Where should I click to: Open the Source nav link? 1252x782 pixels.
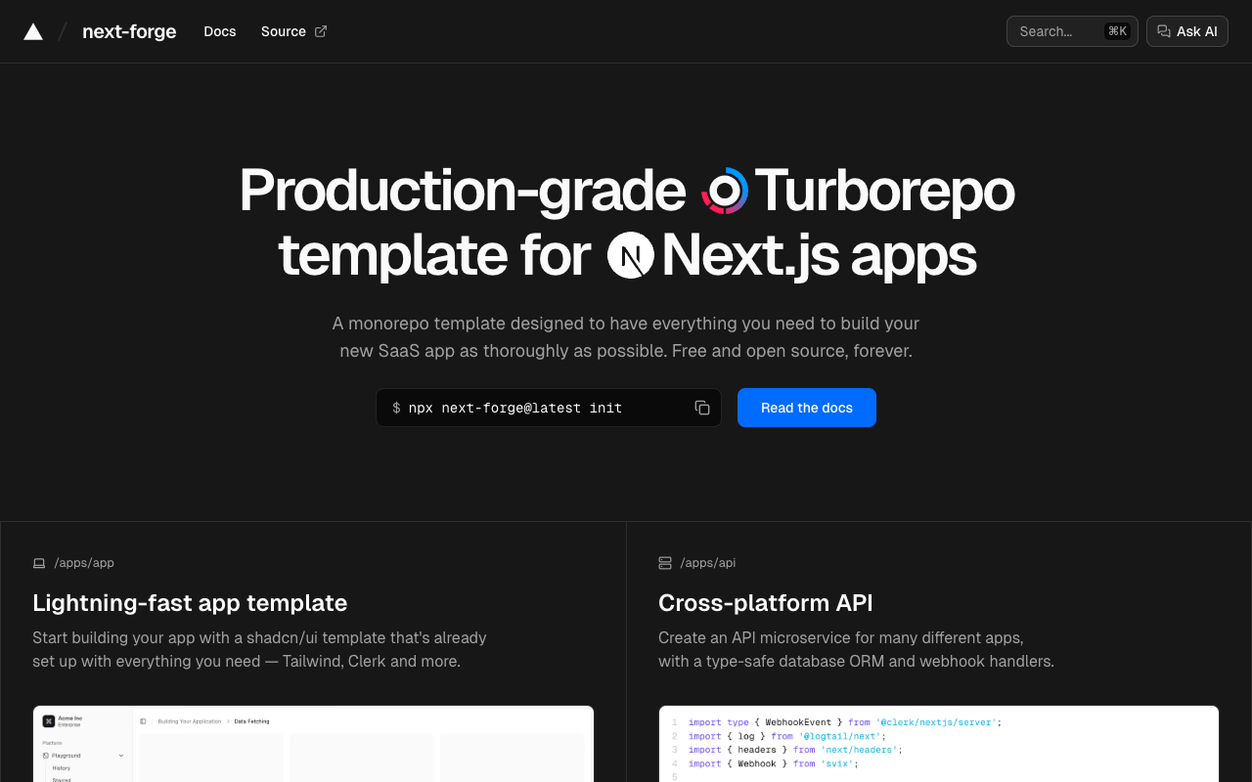pos(284,31)
